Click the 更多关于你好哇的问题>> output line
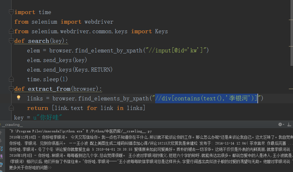 (x=30, y=167)
